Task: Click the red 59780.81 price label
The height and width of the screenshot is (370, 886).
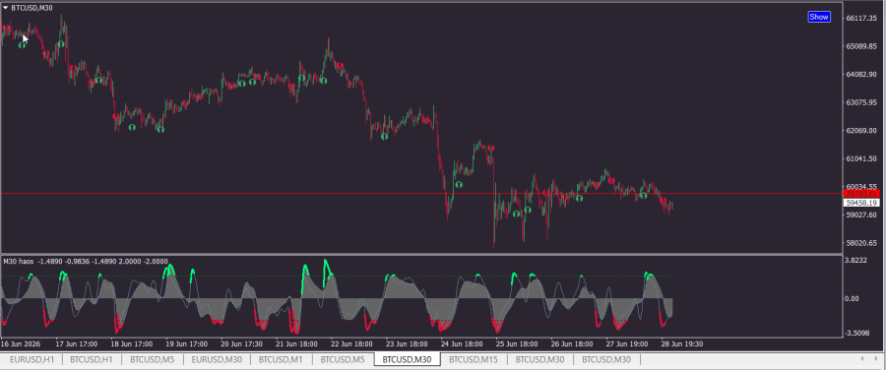Action: point(861,194)
